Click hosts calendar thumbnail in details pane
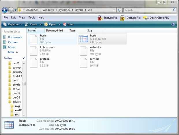Screen dimensions: 179x135 9,125
